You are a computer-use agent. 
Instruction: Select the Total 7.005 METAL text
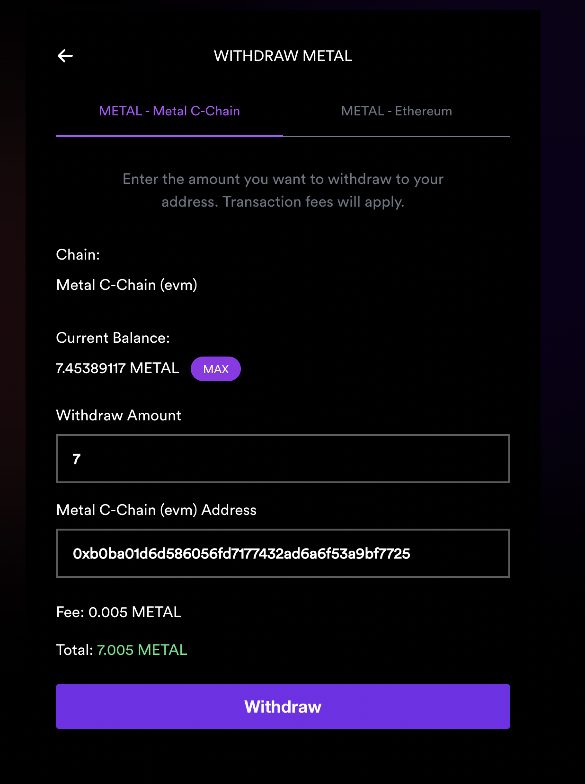(x=121, y=650)
